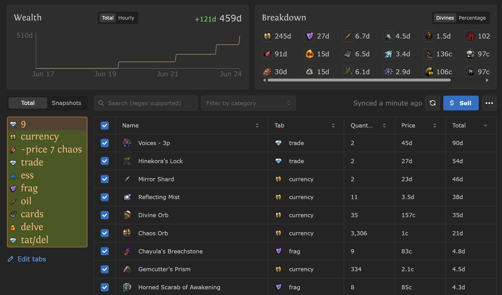Uncheck the Divine Orb row checkbox
502x295 pixels.
(105, 215)
